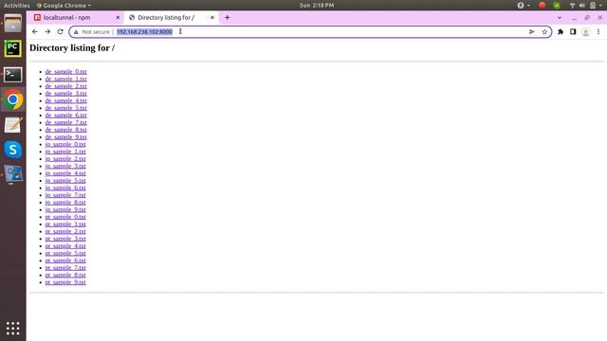Open de_sample_4.txt file
This screenshot has height=341, width=607.
pos(65,100)
